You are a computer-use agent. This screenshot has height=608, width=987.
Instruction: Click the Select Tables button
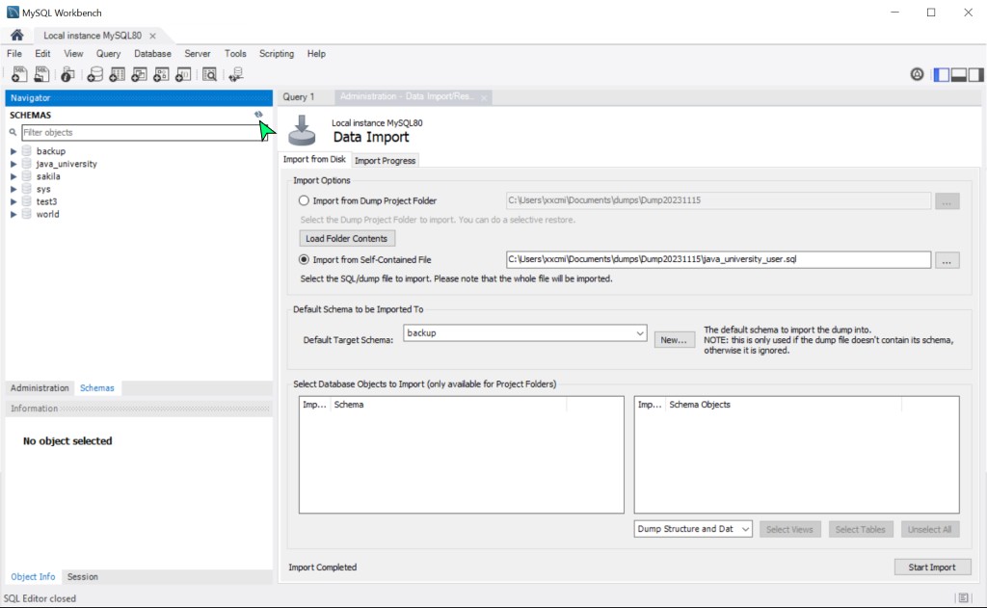click(861, 529)
